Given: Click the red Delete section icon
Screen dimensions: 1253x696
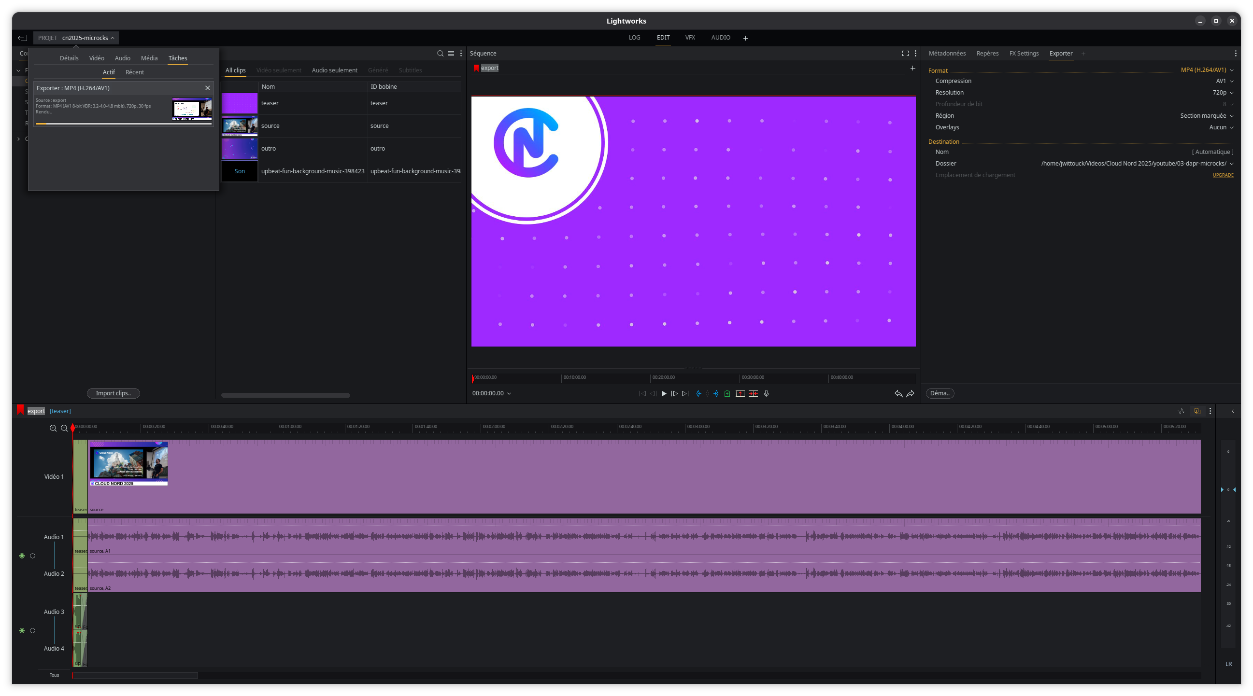Looking at the screenshot, I should pos(753,394).
